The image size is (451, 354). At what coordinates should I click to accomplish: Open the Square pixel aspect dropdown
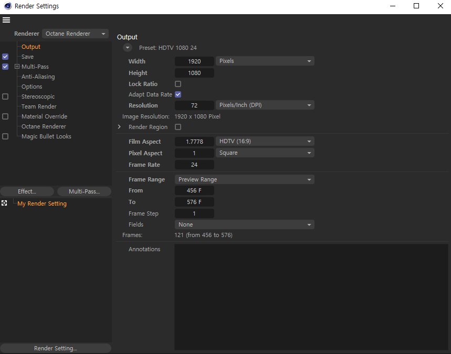[x=265, y=153]
